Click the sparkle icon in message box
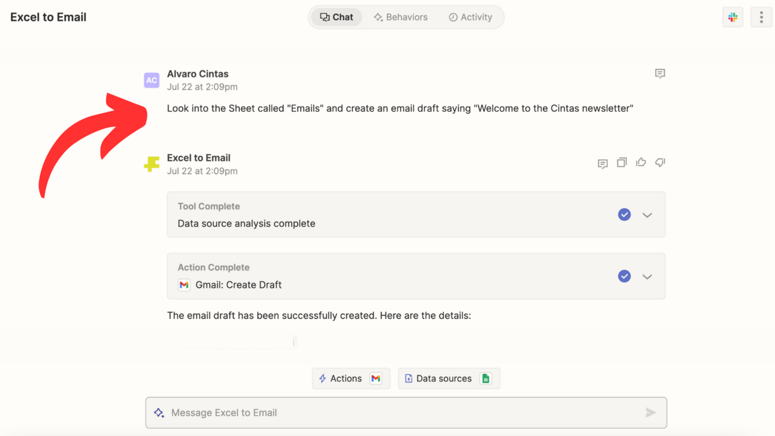The image size is (775, 436). tap(159, 413)
